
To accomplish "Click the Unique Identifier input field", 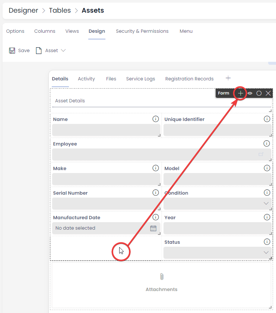I will click(x=218, y=130).
